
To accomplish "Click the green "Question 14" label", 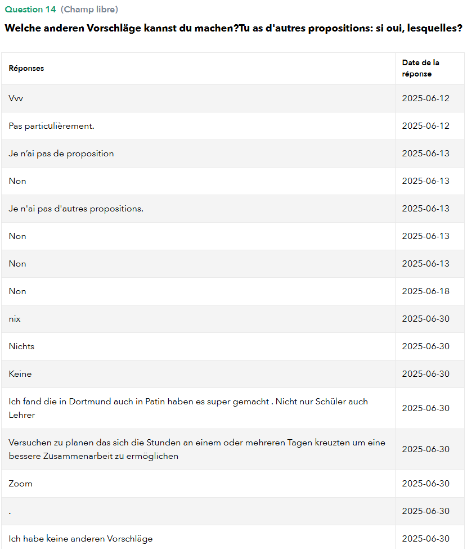I will pyautogui.click(x=30, y=10).
